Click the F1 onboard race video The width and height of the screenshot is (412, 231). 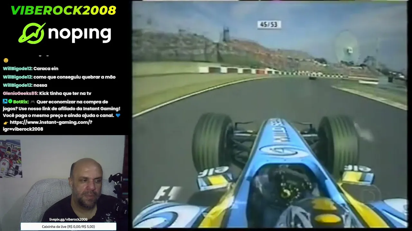pyautogui.click(x=270, y=114)
